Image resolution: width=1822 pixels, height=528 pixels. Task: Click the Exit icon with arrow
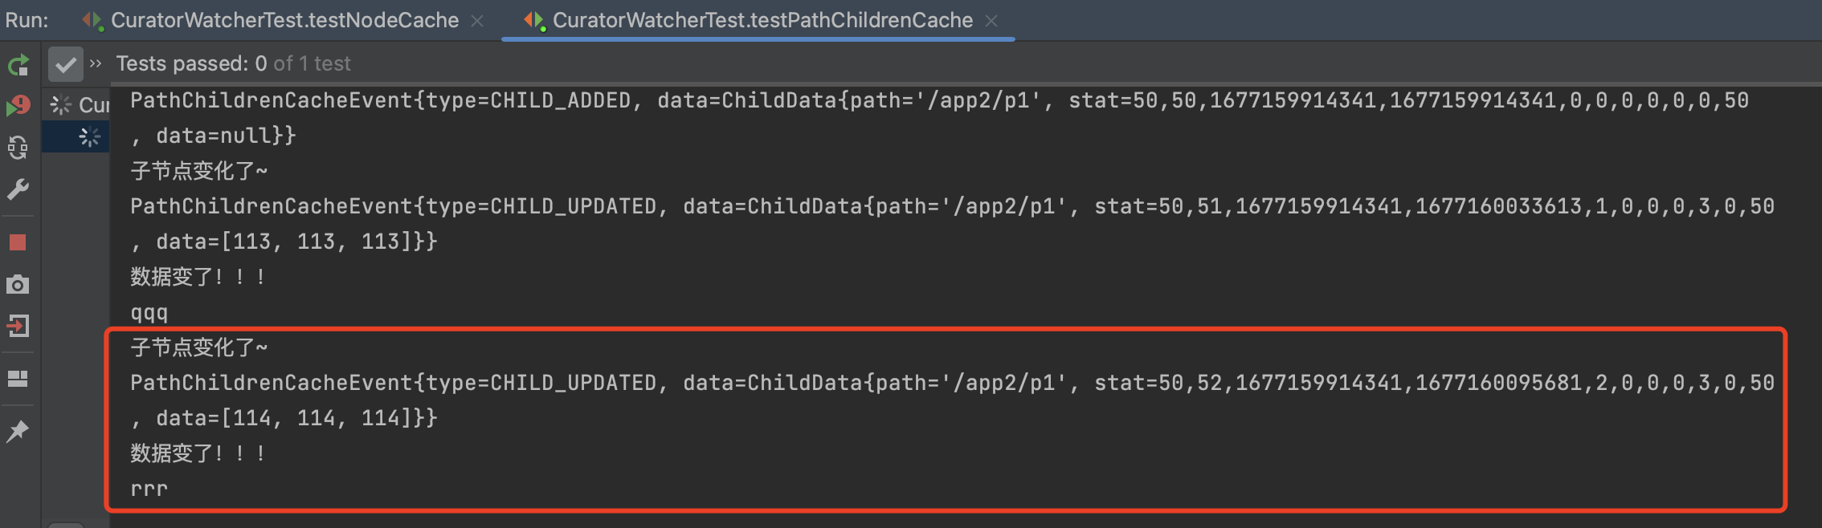coord(18,326)
